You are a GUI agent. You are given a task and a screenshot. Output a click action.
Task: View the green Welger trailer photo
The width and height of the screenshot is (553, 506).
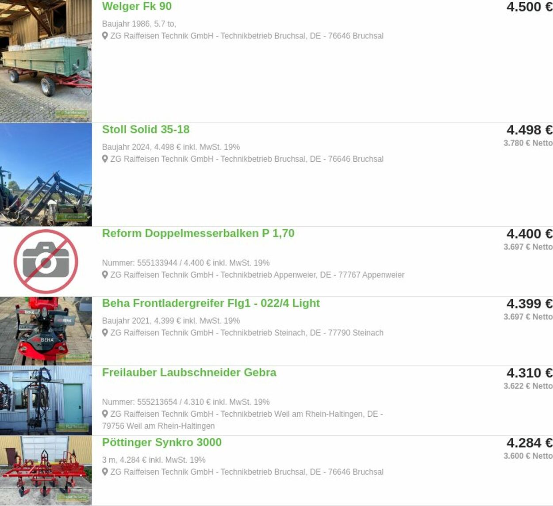[x=46, y=61]
